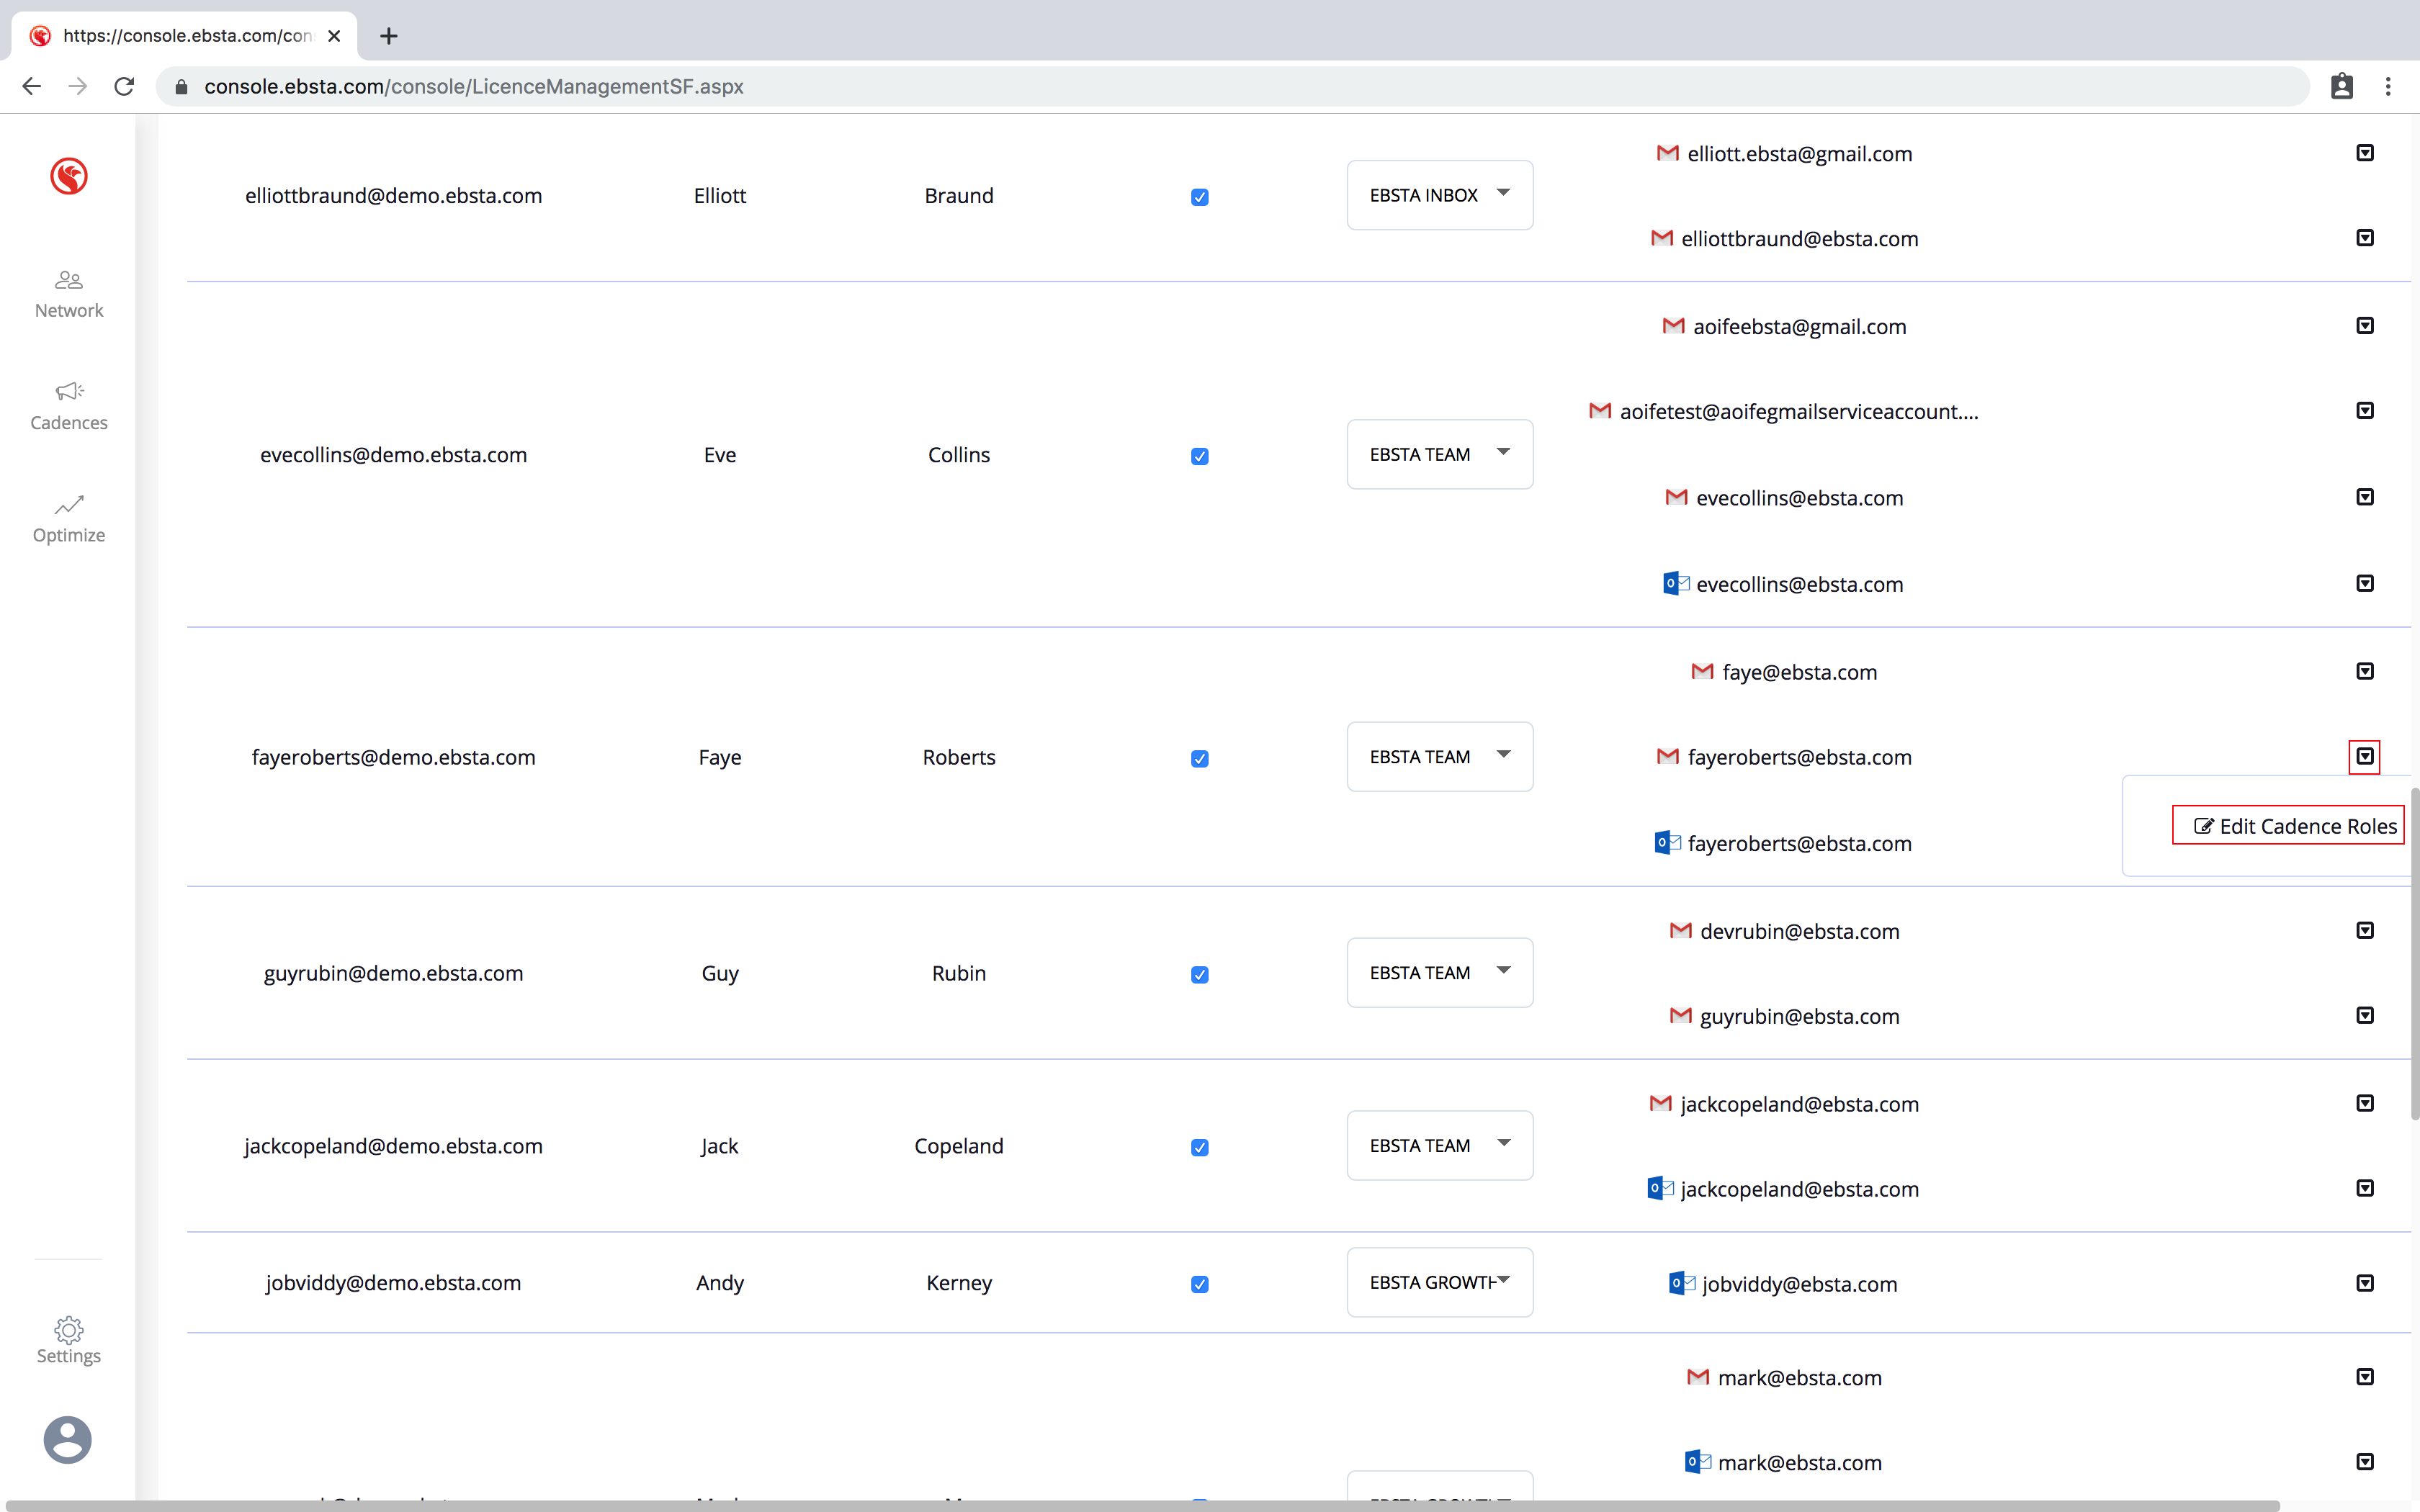The width and height of the screenshot is (2420, 1512).
Task: Uncheck Elliott Braund's licence checkbox
Action: click(x=1200, y=197)
